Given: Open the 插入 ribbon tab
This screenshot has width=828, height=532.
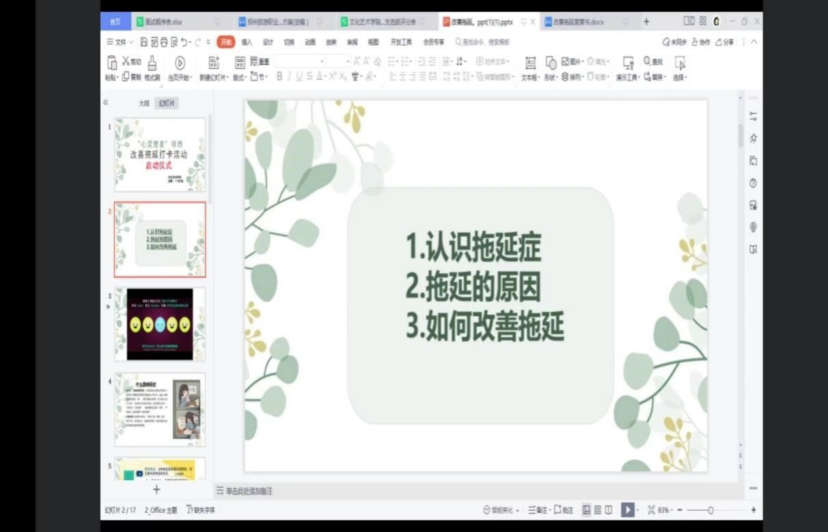Looking at the screenshot, I should (247, 42).
